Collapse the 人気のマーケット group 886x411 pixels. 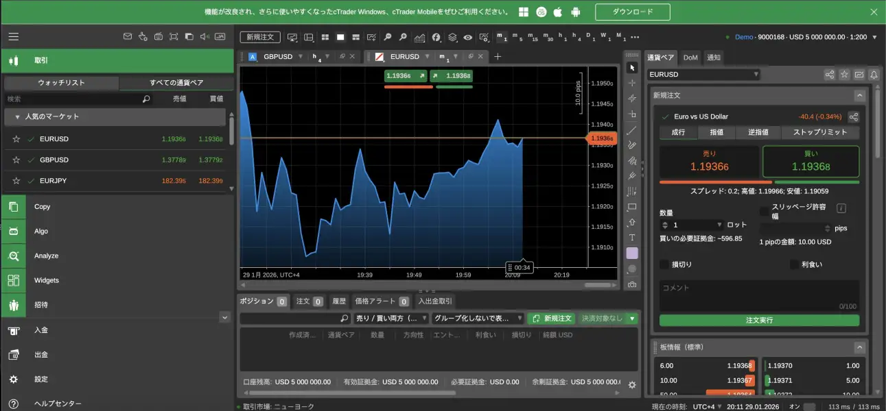(16, 117)
